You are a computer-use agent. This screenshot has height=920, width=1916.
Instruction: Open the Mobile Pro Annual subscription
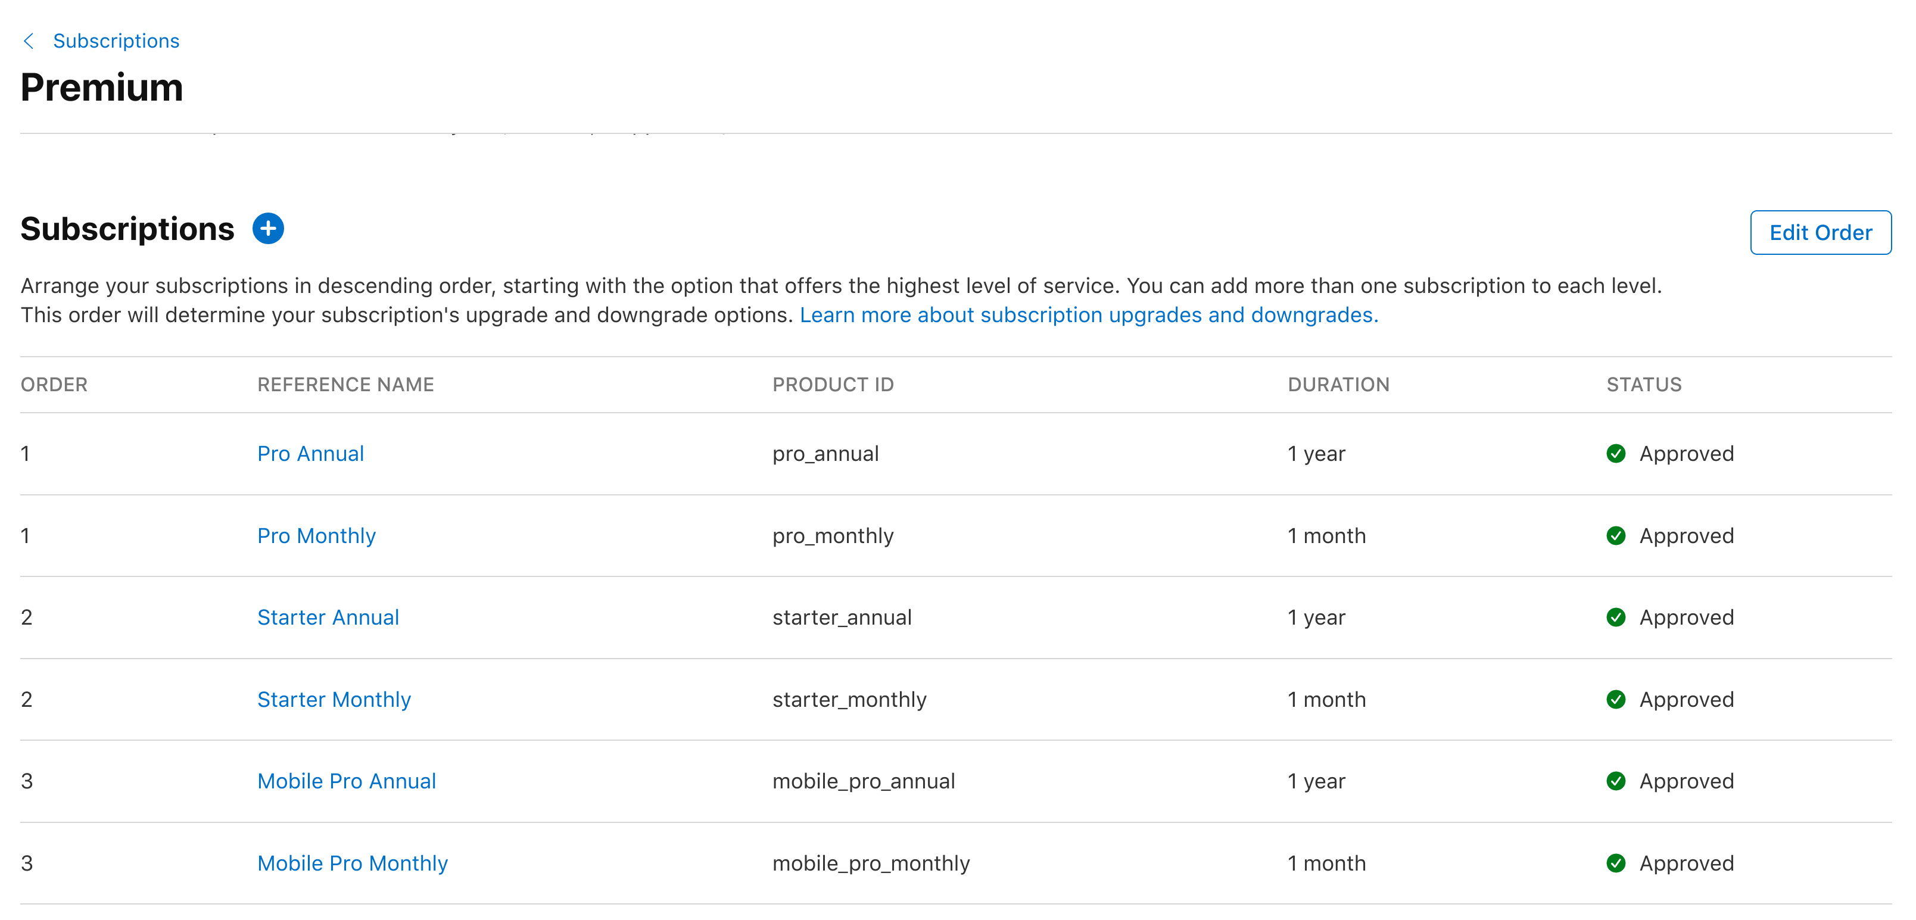(347, 781)
